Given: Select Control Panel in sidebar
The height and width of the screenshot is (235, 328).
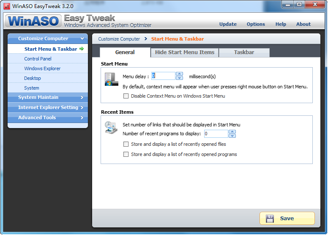Looking at the screenshot, I should pos(48,59).
